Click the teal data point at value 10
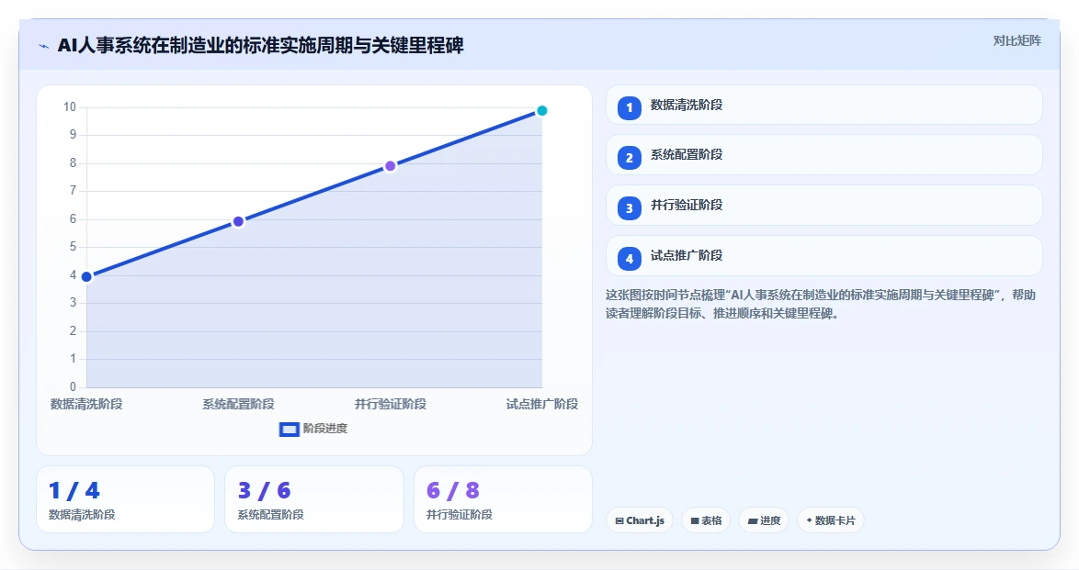This screenshot has height=570, width=1079. (x=541, y=111)
